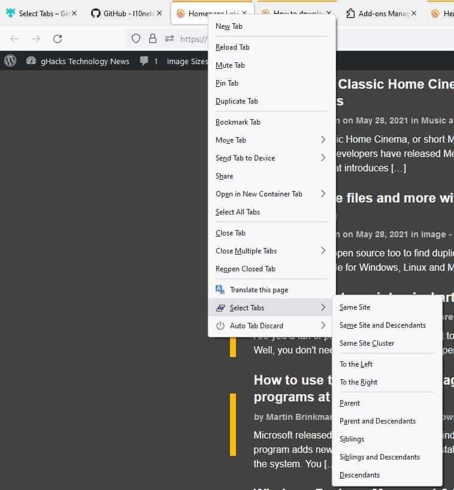Click the WordPress logo in the admin bar

click(x=10, y=61)
